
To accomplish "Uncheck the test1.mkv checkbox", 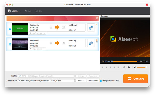I will tap(10, 29).
